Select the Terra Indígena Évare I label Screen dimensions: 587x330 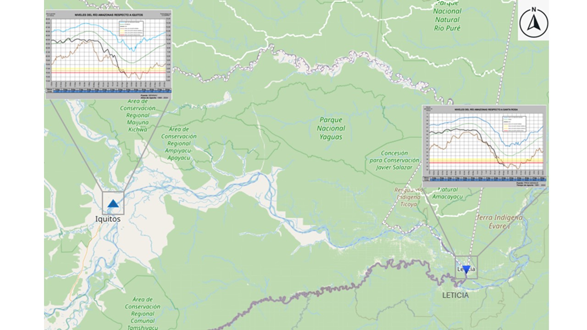tap(499, 221)
